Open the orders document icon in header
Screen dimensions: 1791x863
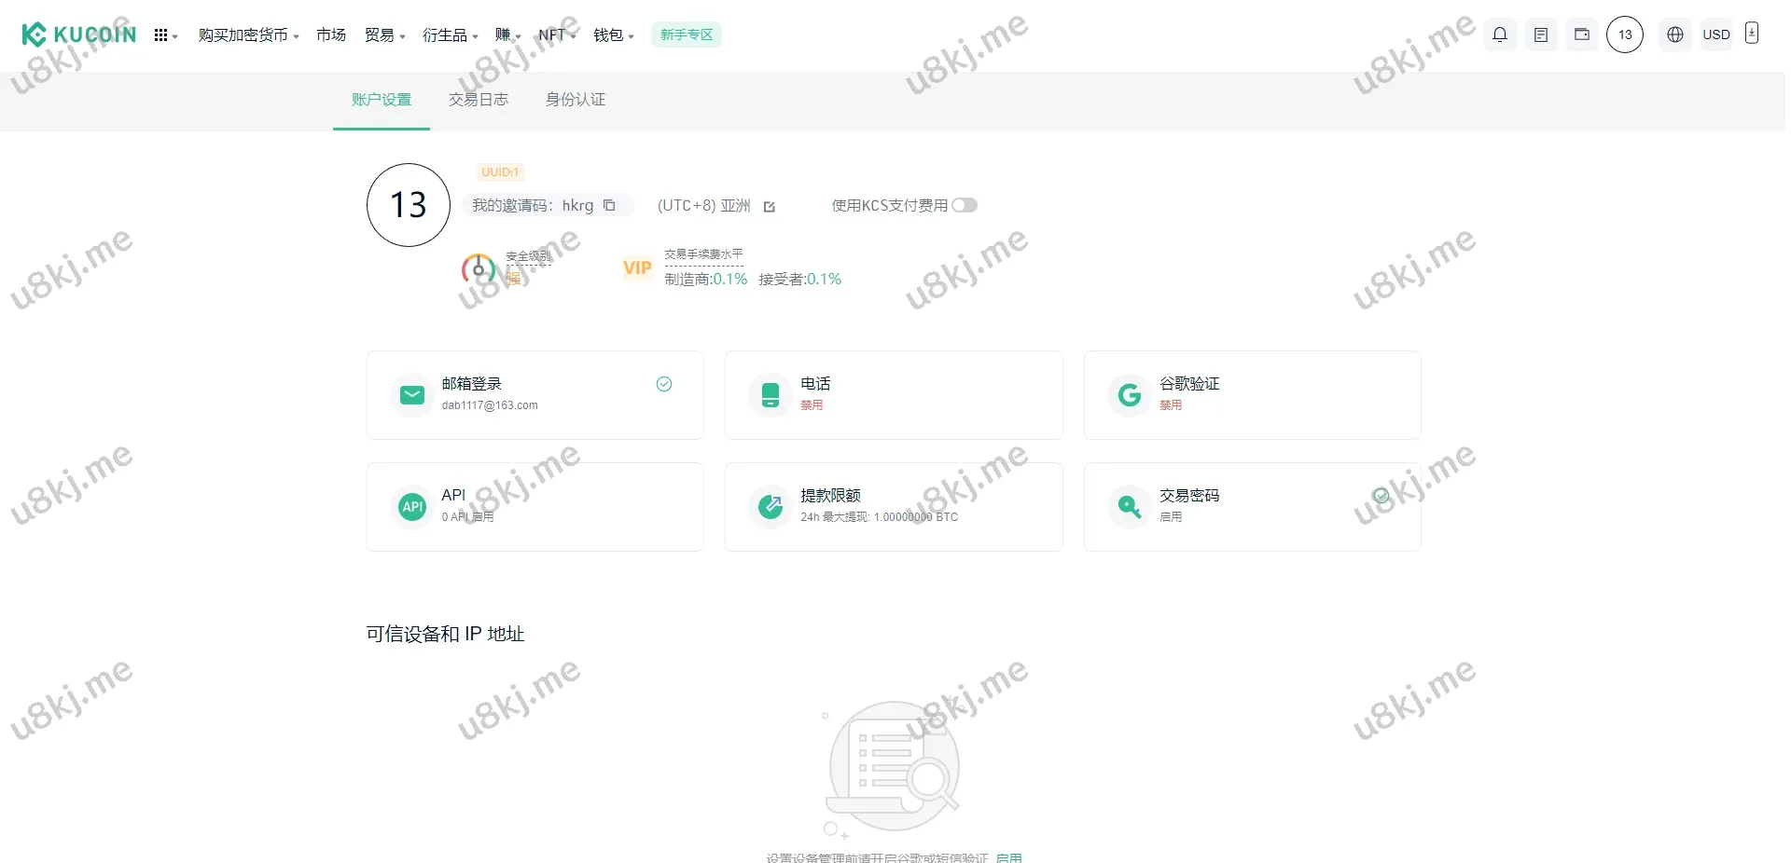click(1540, 34)
